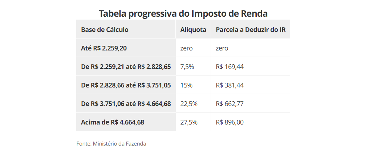Click the R$ 381,44 deduction value
This screenshot has width=365, height=155.
point(230,85)
